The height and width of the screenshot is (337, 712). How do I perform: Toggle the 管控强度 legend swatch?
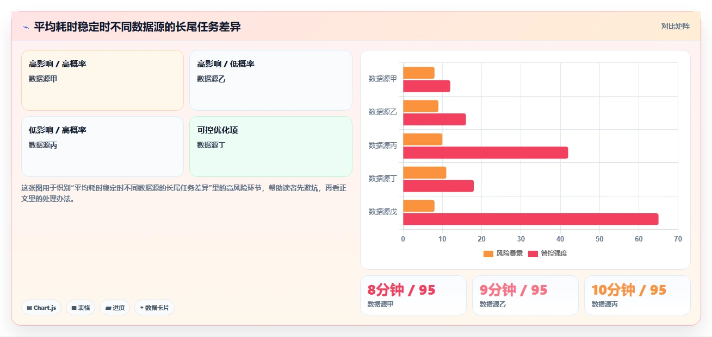point(533,253)
